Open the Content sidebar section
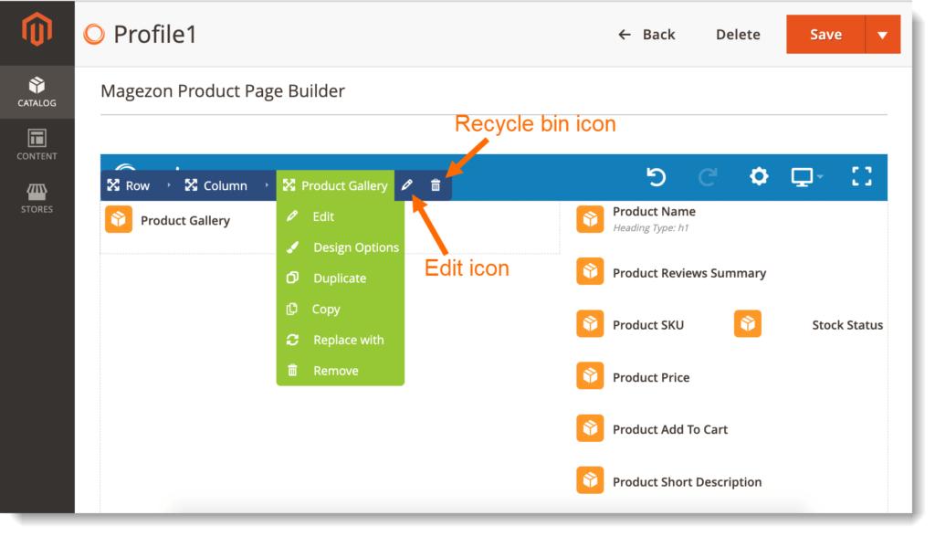Viewport: 935px width, 536px height. (x=37, y=145)
